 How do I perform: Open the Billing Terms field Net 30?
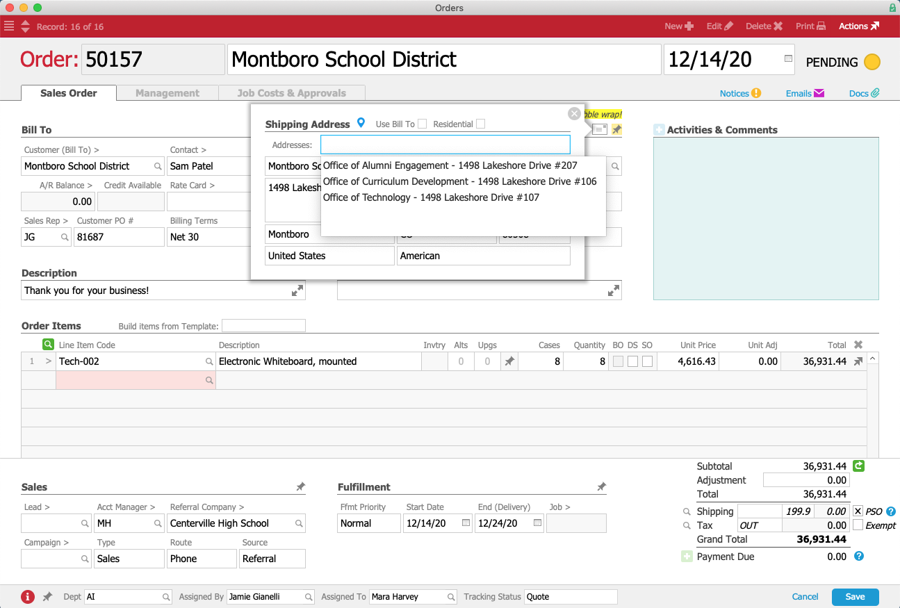(x=209, y=237)
